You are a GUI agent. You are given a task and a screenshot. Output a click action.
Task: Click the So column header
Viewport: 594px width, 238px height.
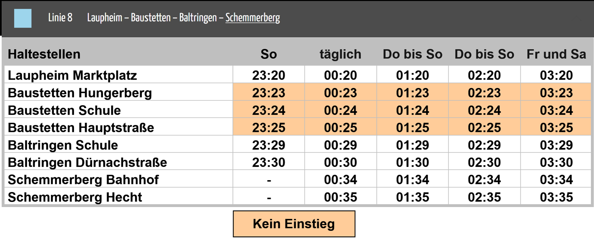click(269, 54)
